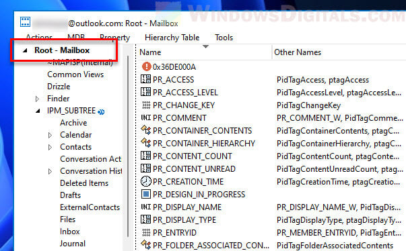Open the Tools menu

tap(224, 38)
